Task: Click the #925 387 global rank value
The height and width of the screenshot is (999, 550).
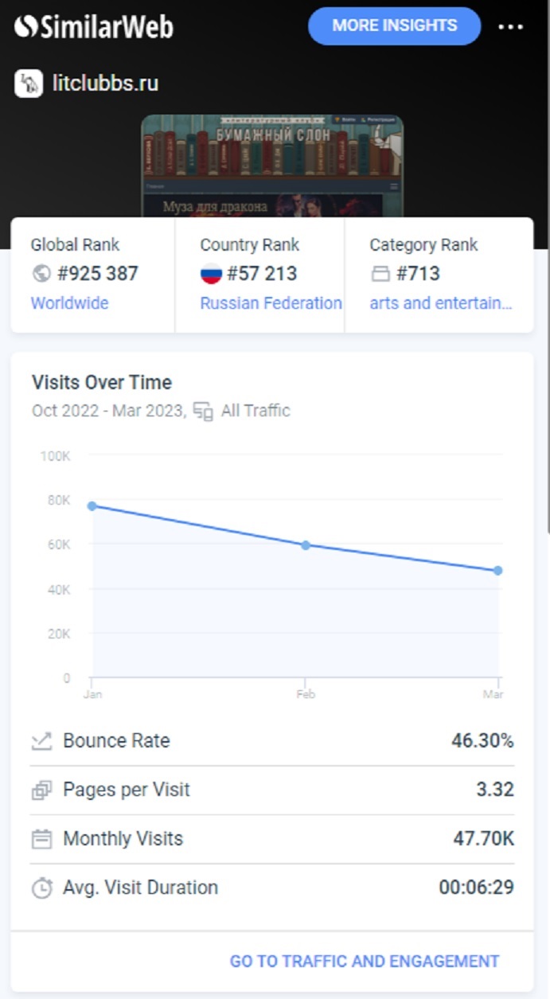Action: pyautogui.click(x=97, y=274)
